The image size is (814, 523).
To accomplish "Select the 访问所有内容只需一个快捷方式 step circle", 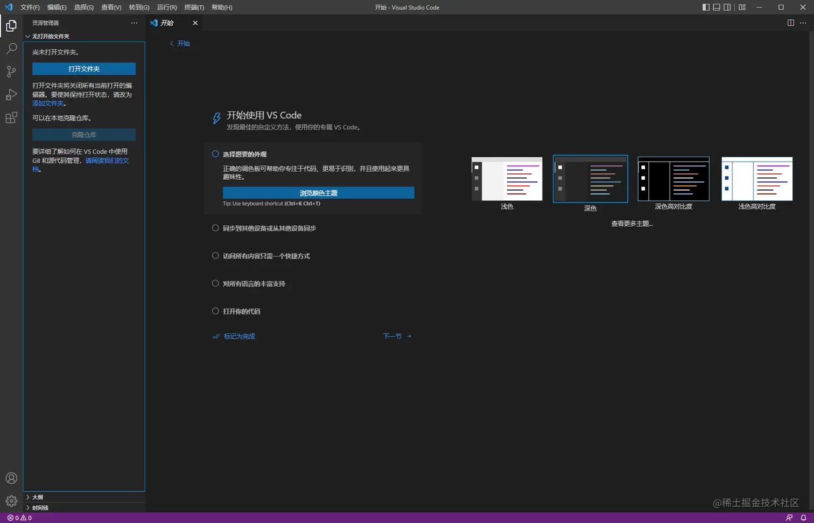I will click(x=215, y=256).
